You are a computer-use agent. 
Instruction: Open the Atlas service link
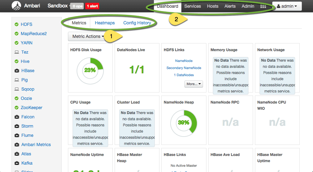click(26, 154)
